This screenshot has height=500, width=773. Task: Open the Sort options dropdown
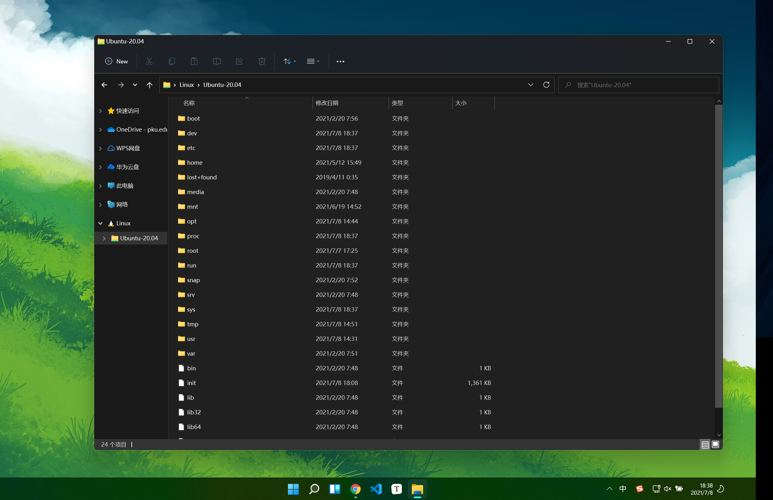tap(289, 61)
